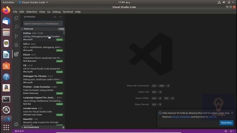Screen dimensions: 237x133
Task: Install Prettier Code formatter extension
Action: click(x=59, y=93)
